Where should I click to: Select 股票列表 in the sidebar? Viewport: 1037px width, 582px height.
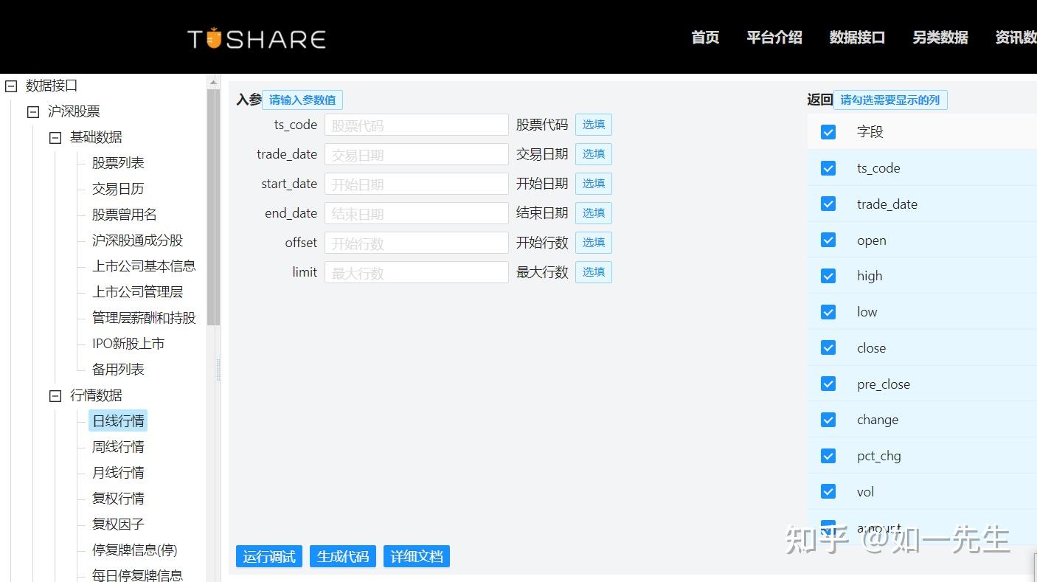coord(117,162)
